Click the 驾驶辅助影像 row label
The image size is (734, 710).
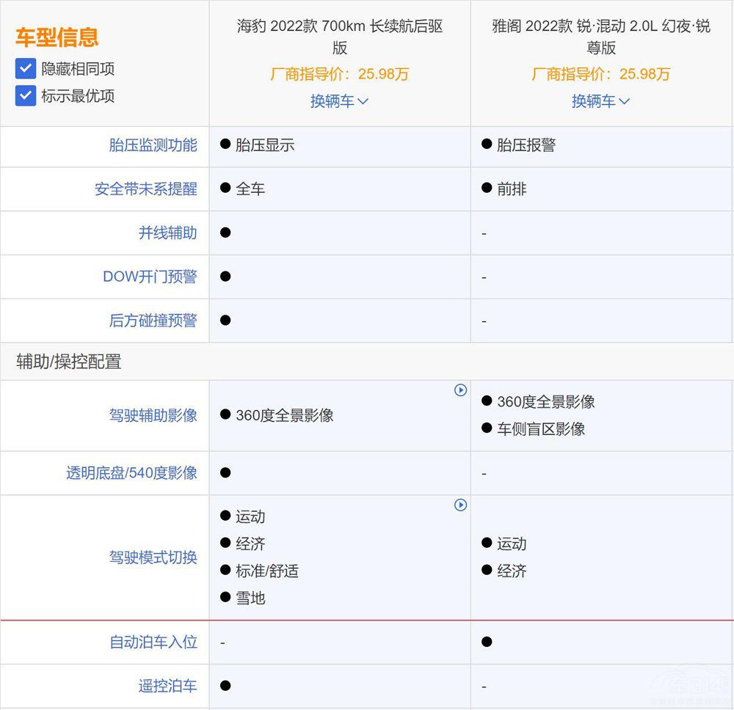coord(152,414)
